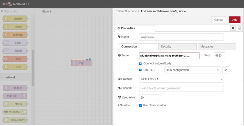This screenshot has width=244, height=126.
Task: Select the exec node with gear icon
Action: [x=16, y=59]
